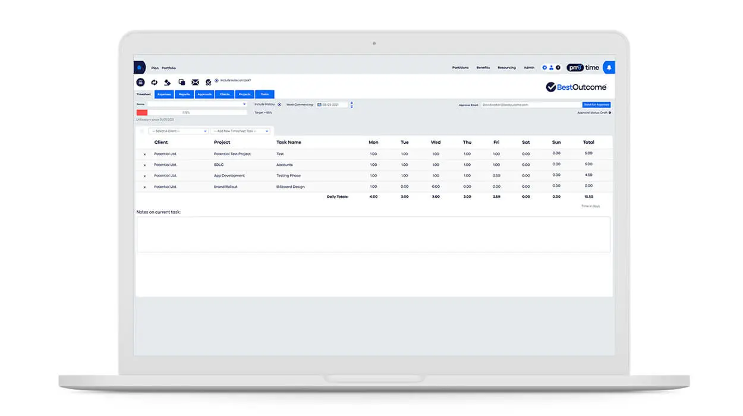The height and width of the screenshot is (416, 743).
Task: Click the Notes on current task box
Action: [x=373, y=234]
